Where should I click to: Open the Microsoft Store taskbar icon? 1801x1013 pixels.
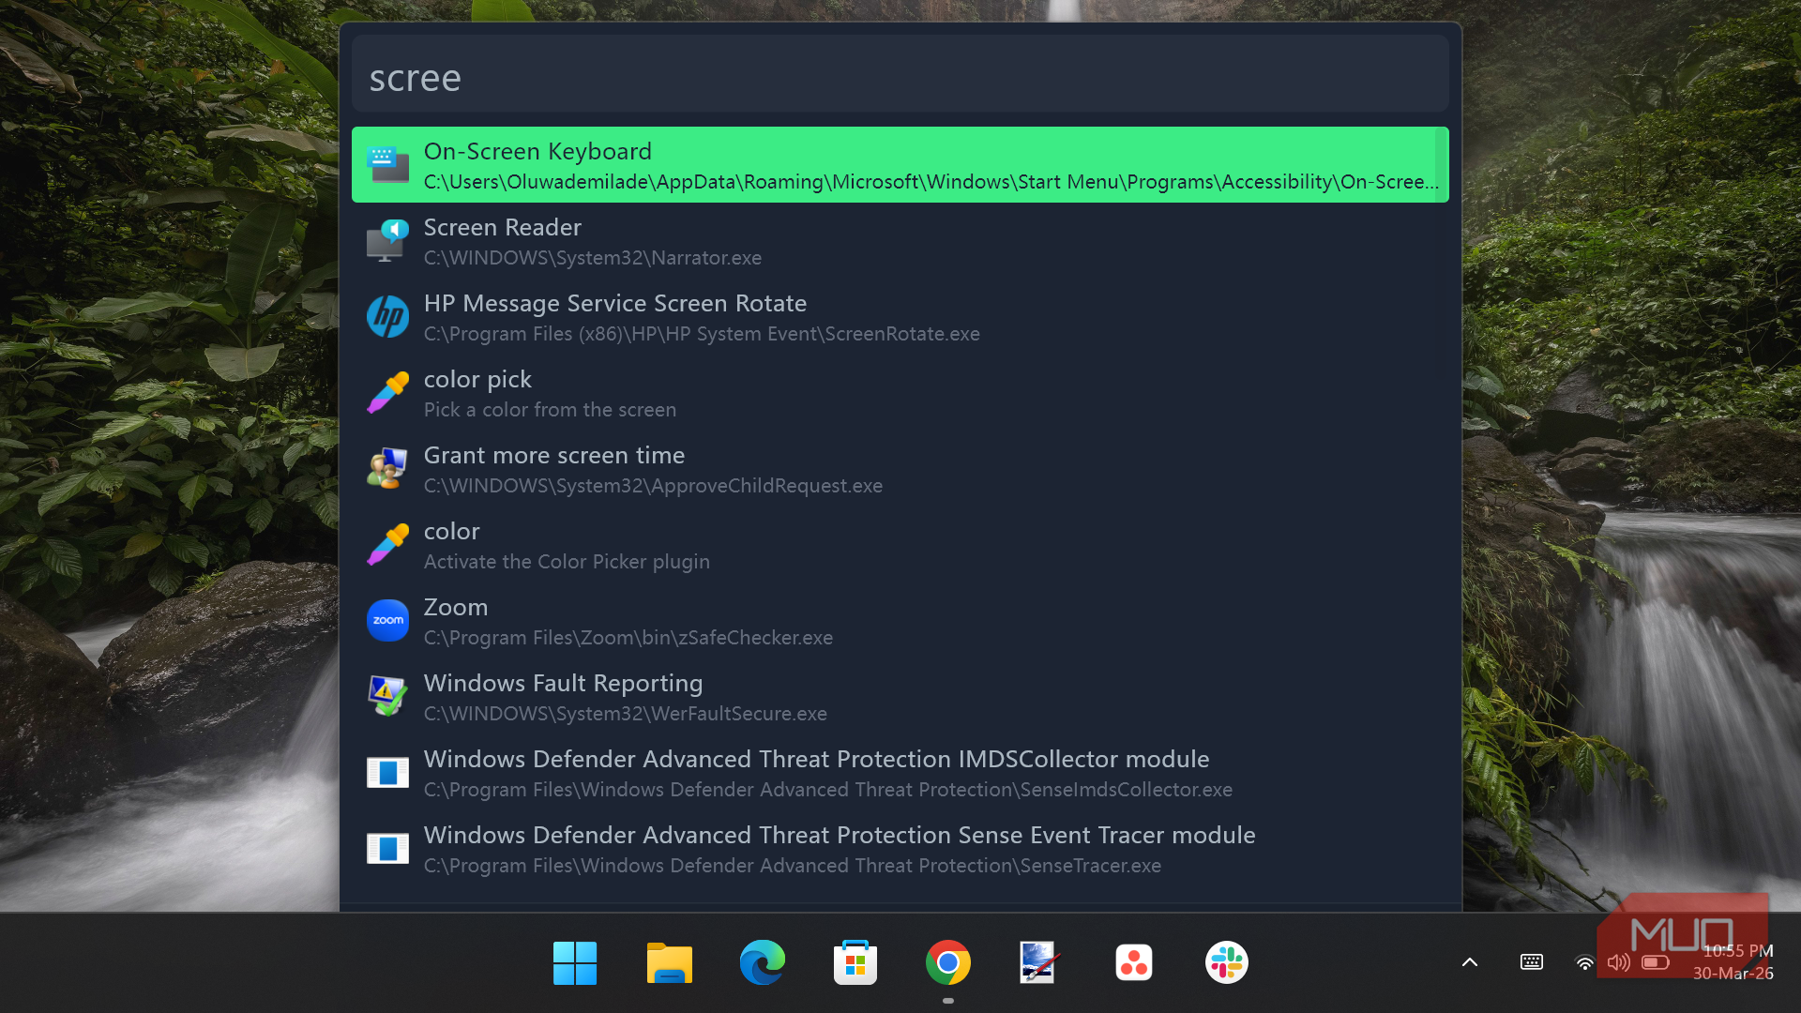(x=855, y=963)
